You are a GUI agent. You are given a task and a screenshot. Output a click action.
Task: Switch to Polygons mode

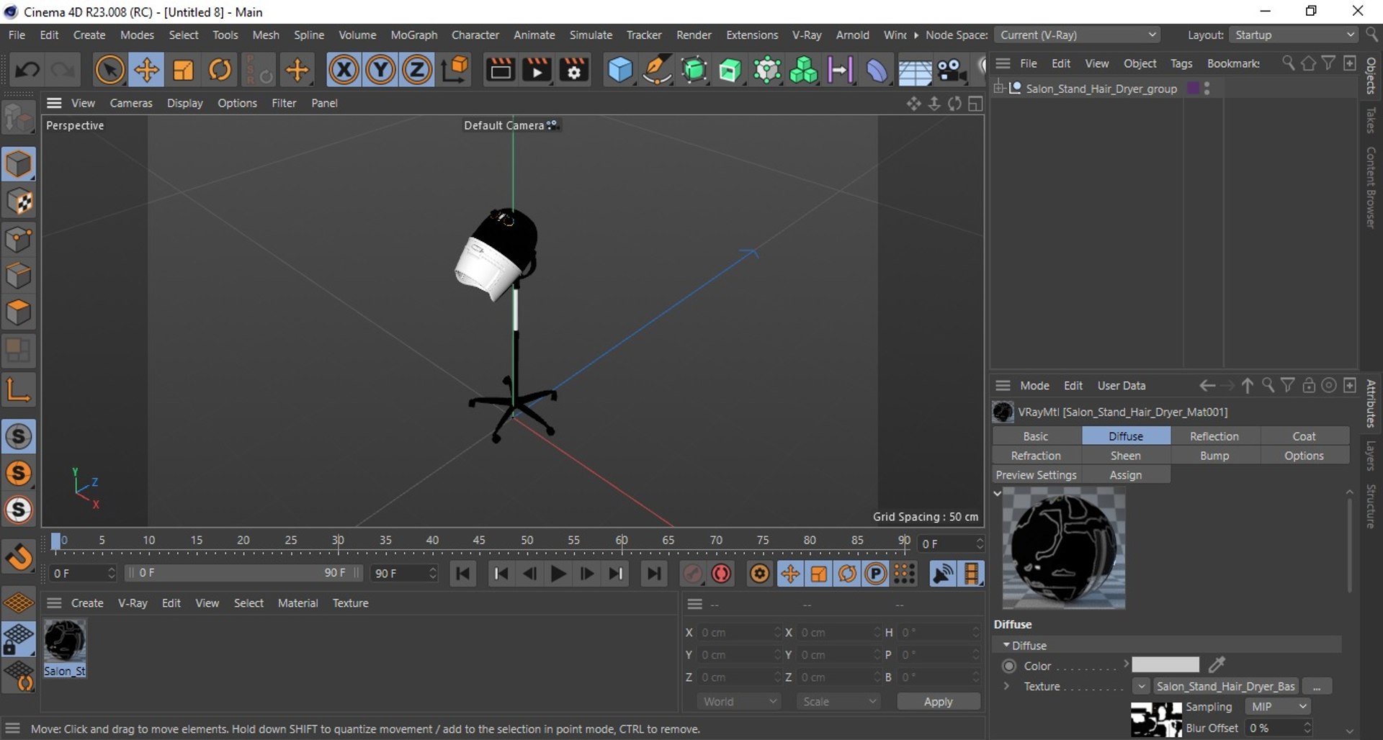(x=19, y=313)
